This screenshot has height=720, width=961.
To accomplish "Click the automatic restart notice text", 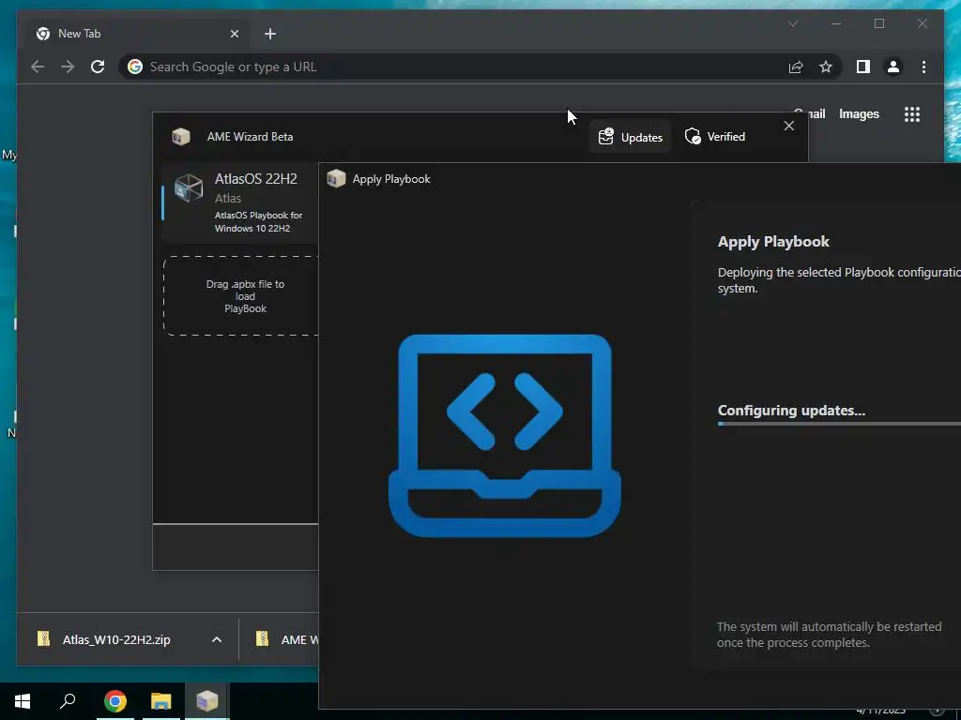I will (x=829, y=635).
